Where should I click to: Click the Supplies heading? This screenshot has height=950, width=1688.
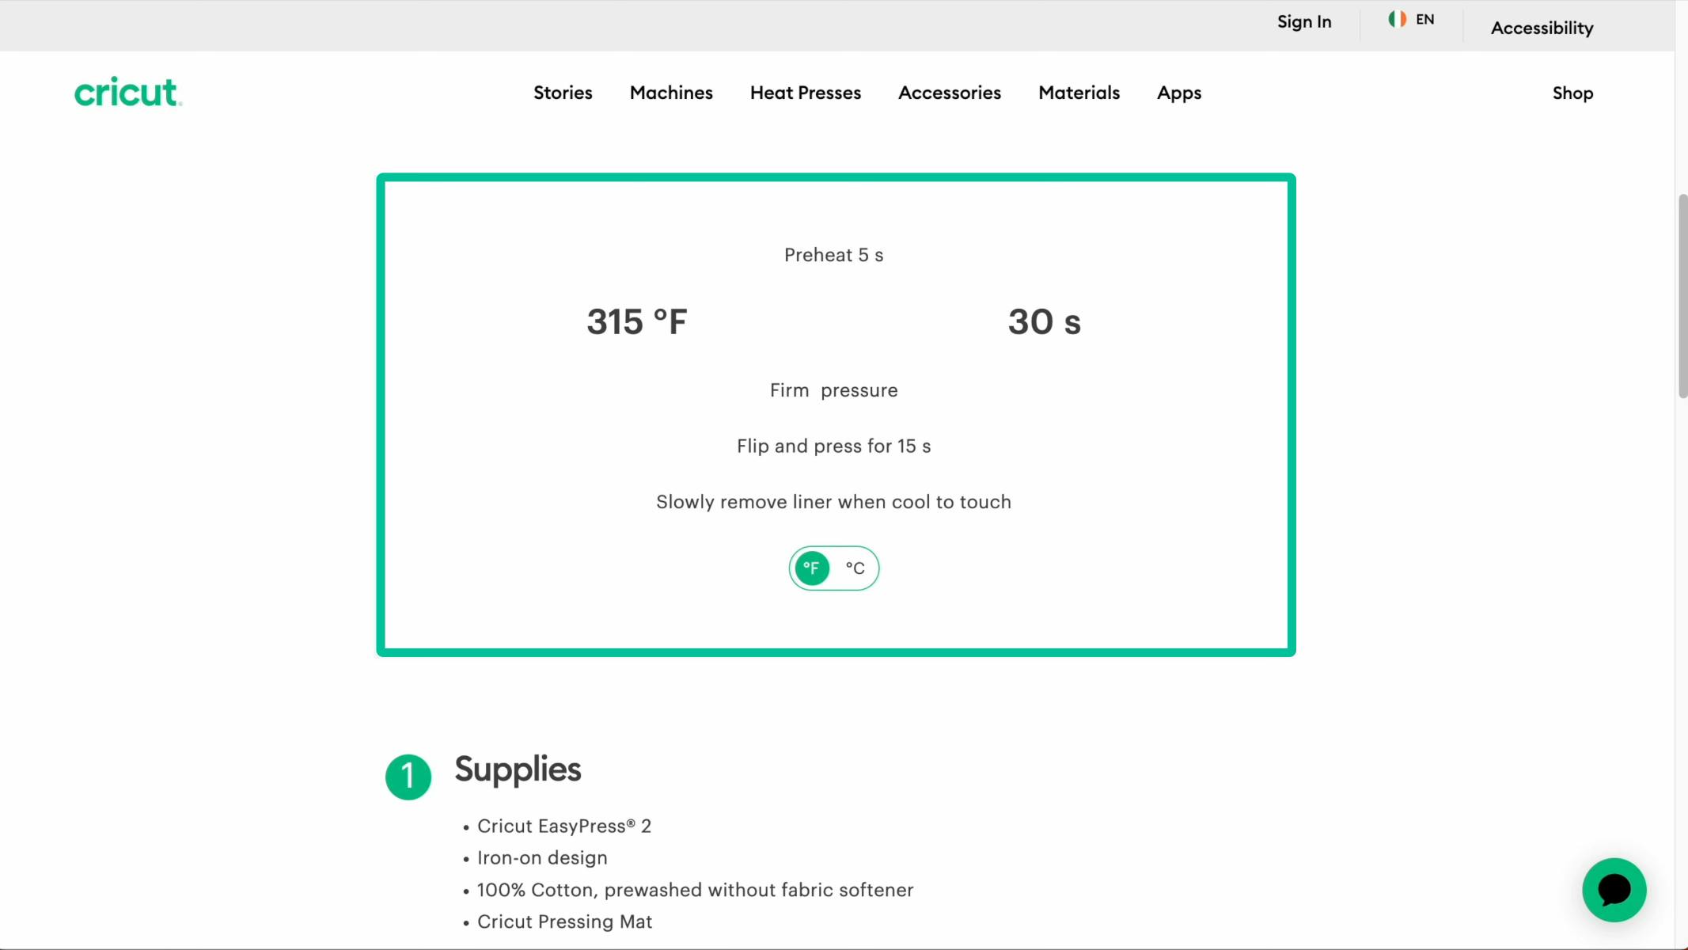click(x=518, y=769)
